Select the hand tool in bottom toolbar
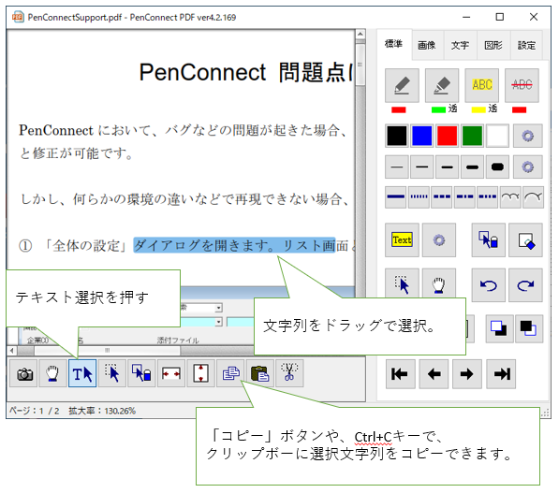The width and height of the screenshot is (559, 493). click(x=52, y=373)
